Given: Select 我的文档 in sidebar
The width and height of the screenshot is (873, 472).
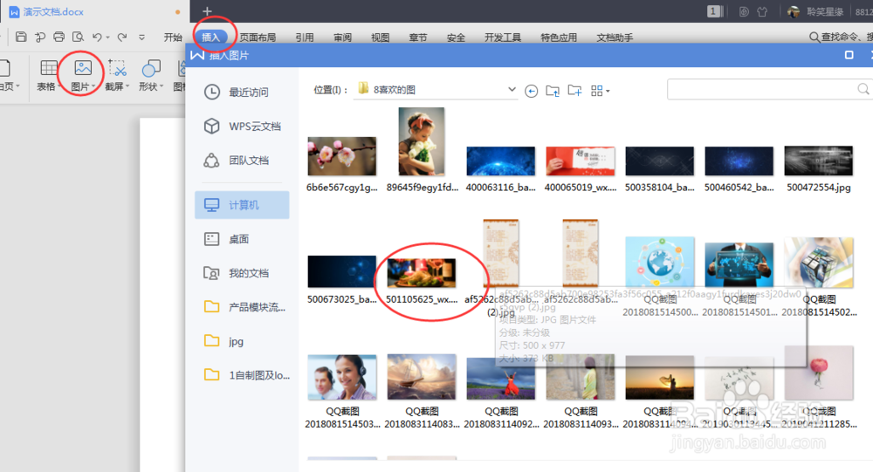Looking at the screenshot, I should [x=242, y=273].
